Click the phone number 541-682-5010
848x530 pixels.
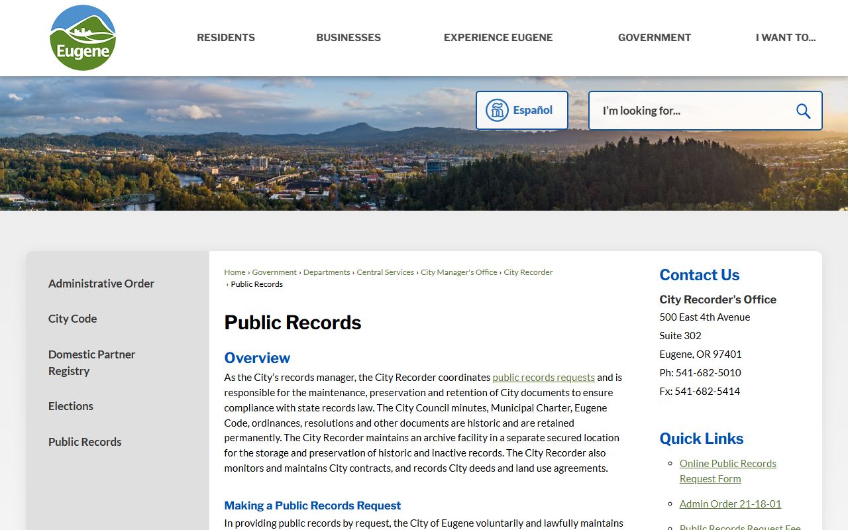coord(708,373)
